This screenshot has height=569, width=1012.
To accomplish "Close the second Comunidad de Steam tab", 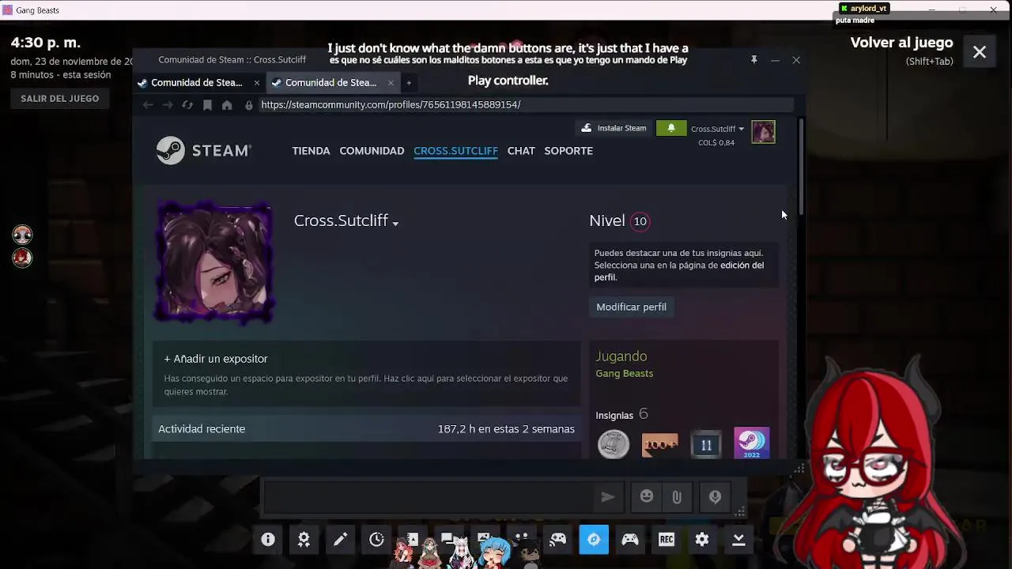I will coord(391,82).
